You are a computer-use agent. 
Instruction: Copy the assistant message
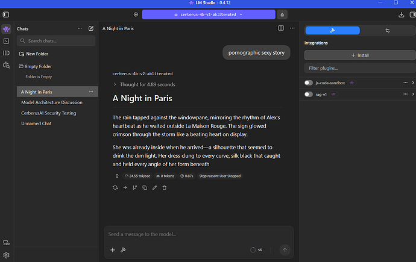(x=145, y=187)
